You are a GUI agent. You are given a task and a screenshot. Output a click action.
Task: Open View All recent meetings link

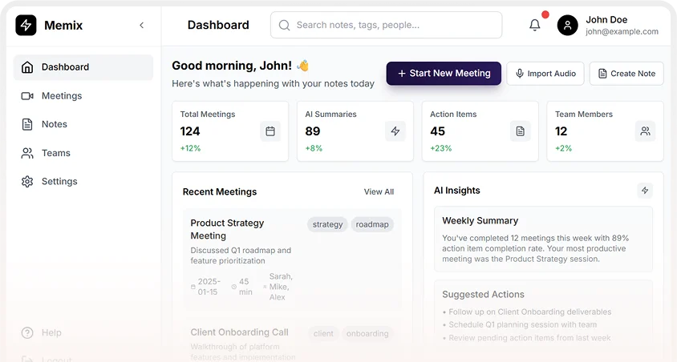tap(379, 191)
